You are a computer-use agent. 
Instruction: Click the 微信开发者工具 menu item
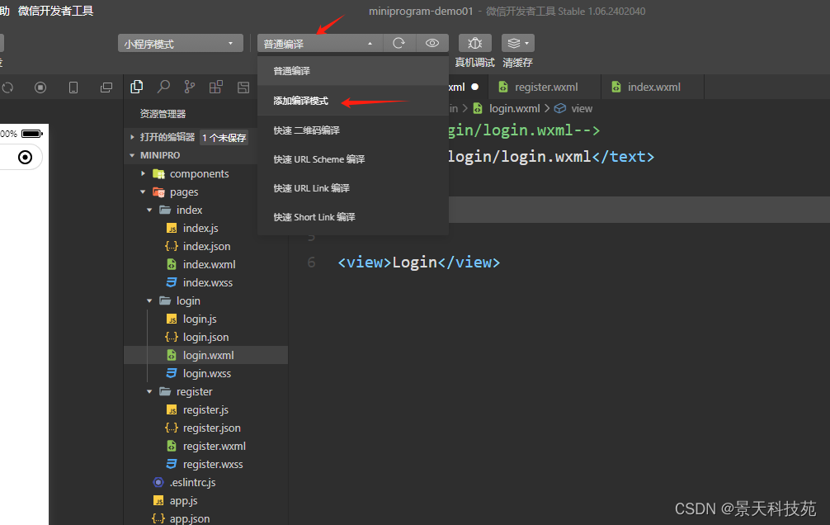pos(55,11)
